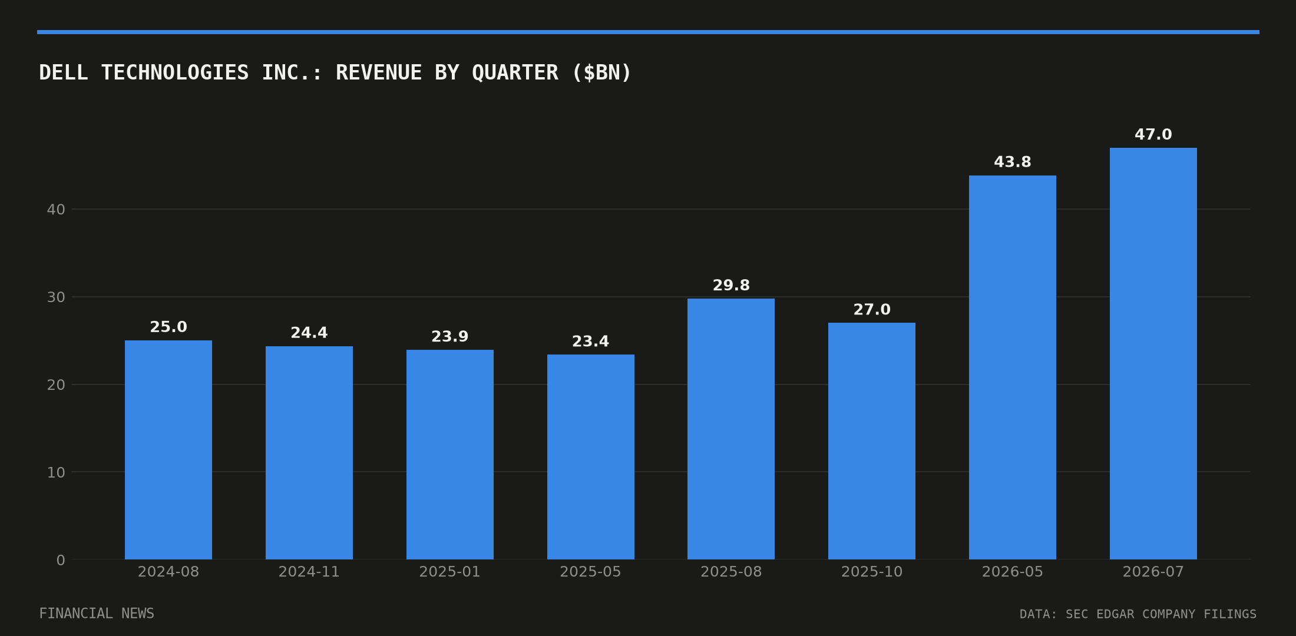Click the 2024-11 revenue bar
This screenshot has height=636, width=1296.
pyautogui.click(x=309, y=453)
